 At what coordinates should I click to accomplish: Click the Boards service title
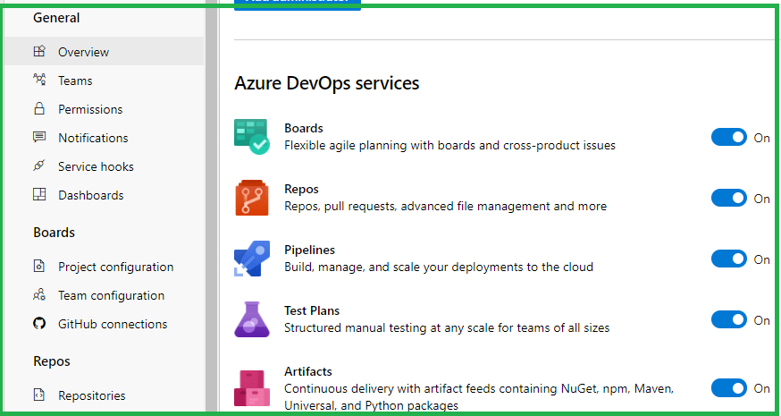click(303, 128)
